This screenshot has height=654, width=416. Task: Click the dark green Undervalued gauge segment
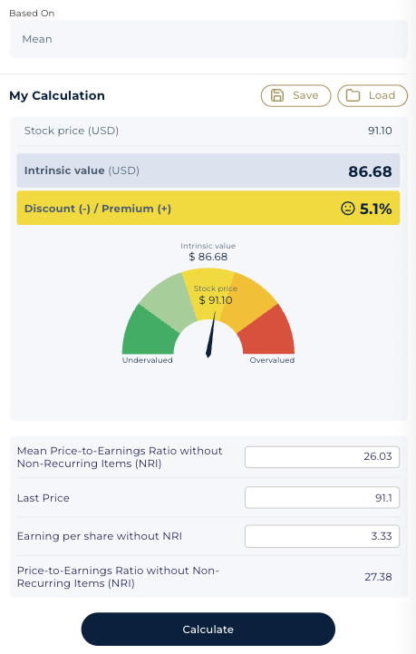(x=148, y=333)
